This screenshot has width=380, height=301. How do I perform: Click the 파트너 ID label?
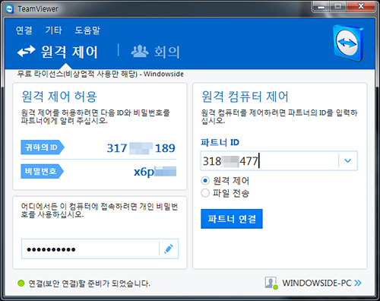[220, 142]
